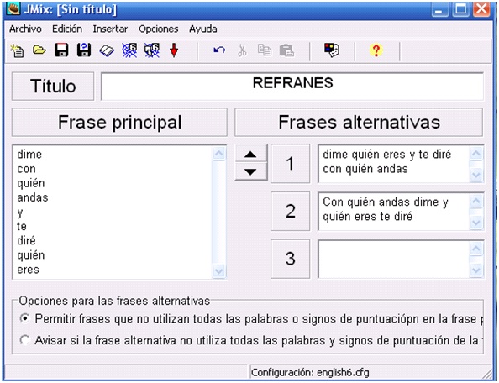This screenshot has width=499, height=383.
Task: Click the empty alternative phrase 3 box
Action: pyautogui.click(x=394, y=259)
